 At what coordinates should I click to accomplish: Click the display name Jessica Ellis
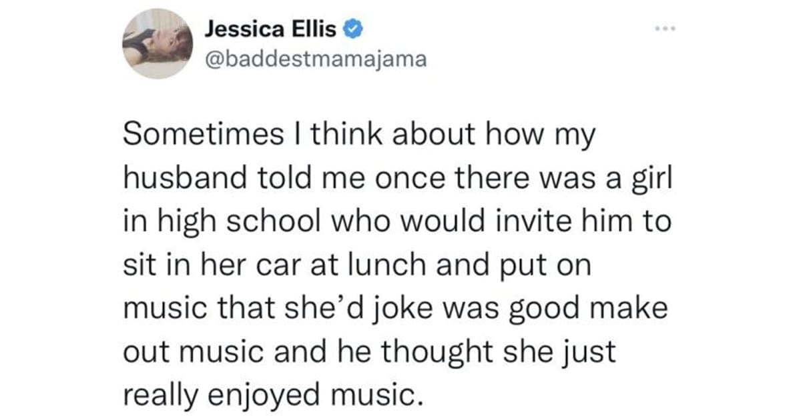[x=273, y=30]
